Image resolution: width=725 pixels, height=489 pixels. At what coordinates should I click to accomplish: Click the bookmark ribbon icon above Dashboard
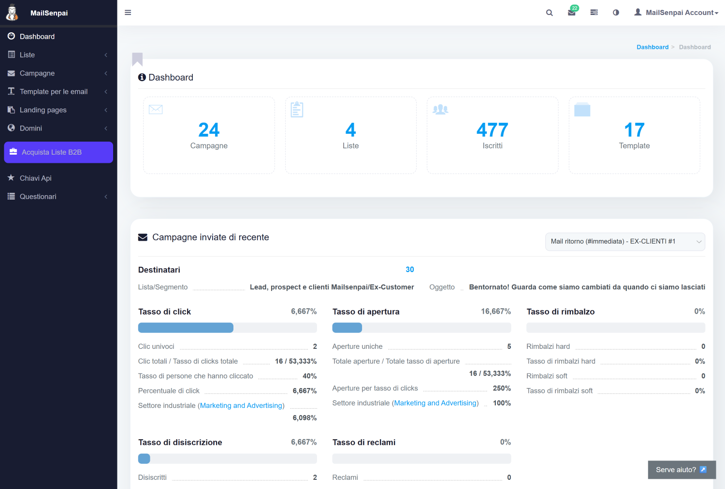[137, 59]
